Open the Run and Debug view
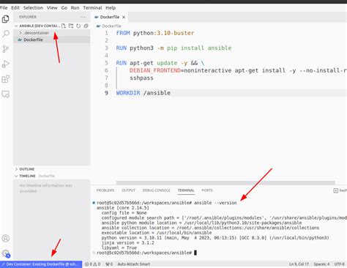Viewport: 347px width, 268px height. 6,64
